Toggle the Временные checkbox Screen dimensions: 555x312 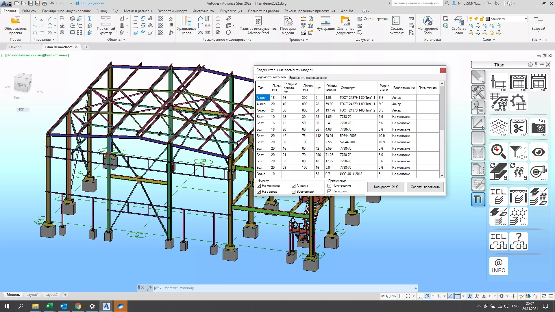point(293,192)
